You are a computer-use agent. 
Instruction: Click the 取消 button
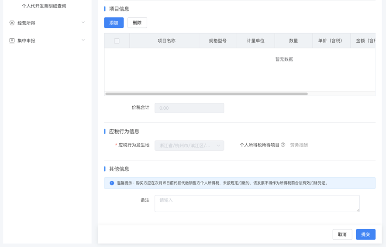pyautogui.click(x=342, y=234)
